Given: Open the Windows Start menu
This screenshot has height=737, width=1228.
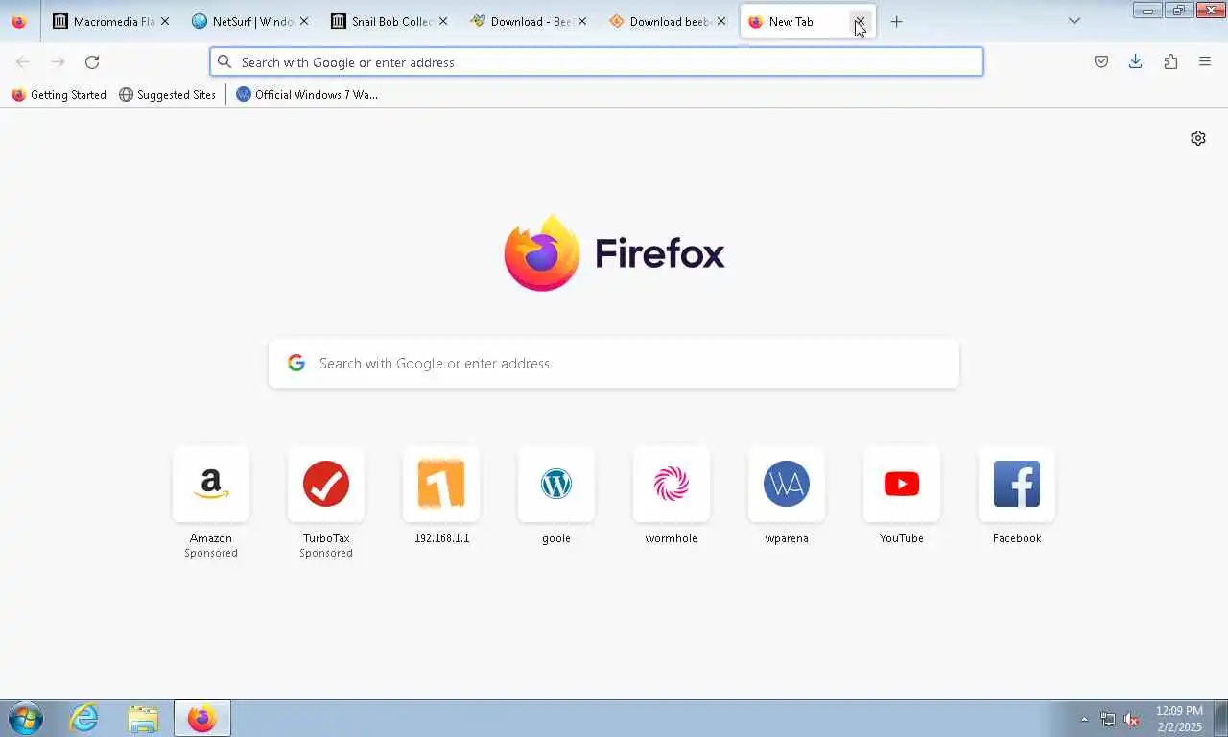Looking at the screenshot, I should tap(26, 718).
